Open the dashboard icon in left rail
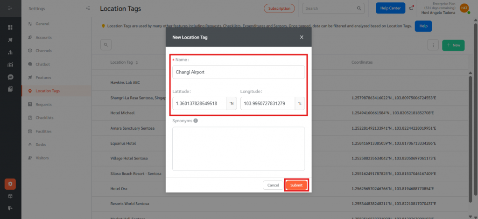The height and width of the screenshot is (219, 478). point(10,27)
